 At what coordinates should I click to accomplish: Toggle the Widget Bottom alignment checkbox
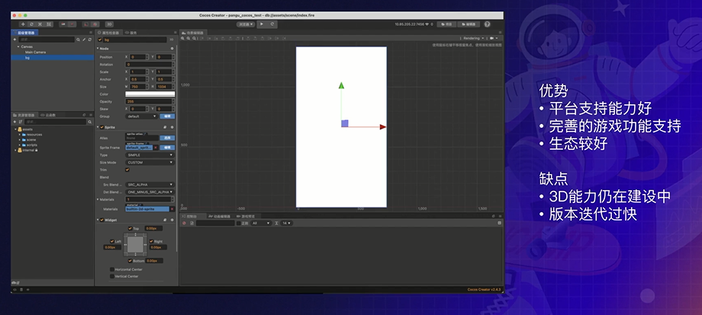130,260
